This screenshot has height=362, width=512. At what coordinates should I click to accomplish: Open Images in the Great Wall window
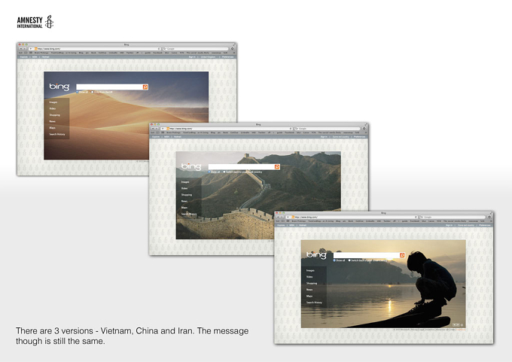pos(185,182)
